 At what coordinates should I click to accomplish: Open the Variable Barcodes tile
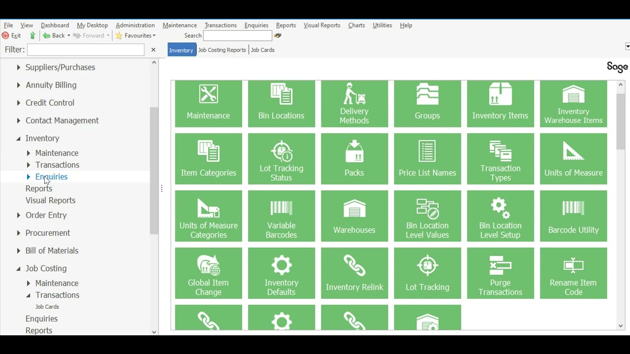[281, 216]
